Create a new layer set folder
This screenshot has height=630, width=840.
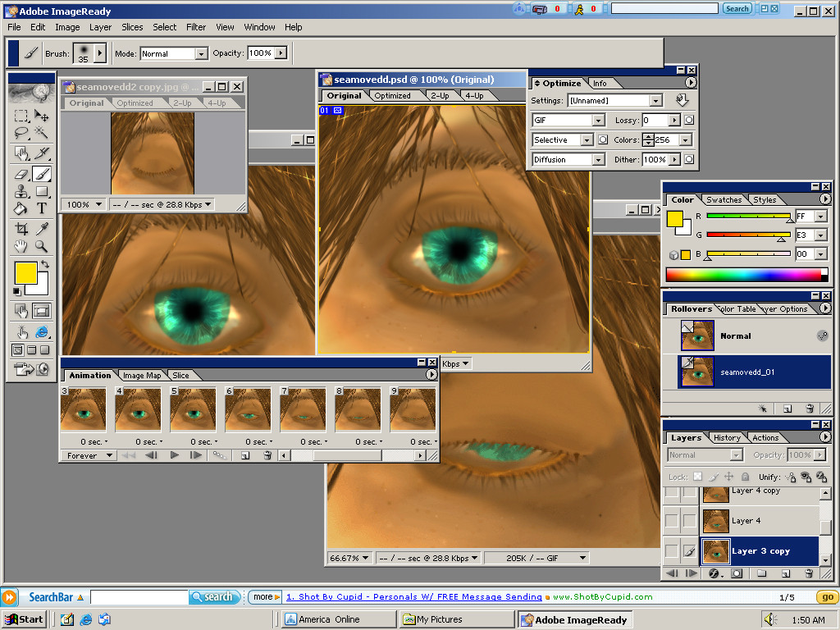tap(761, 573)
